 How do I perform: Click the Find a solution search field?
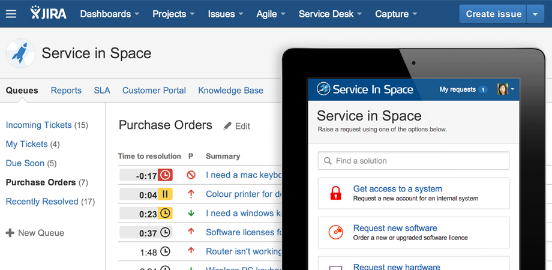(413, 161)
